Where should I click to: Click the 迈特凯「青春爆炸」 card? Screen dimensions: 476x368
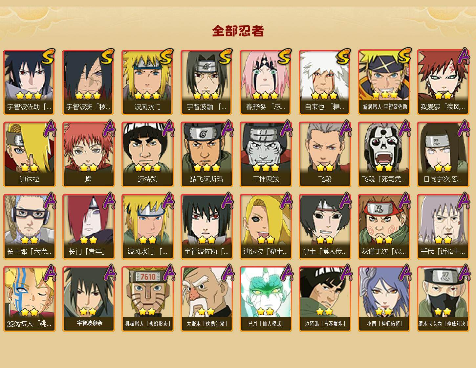[325, 299]
